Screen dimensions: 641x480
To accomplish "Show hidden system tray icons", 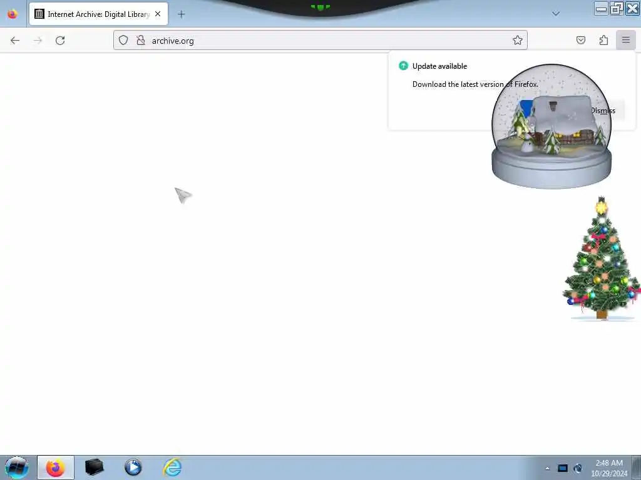I will click(x=547, y=468).
